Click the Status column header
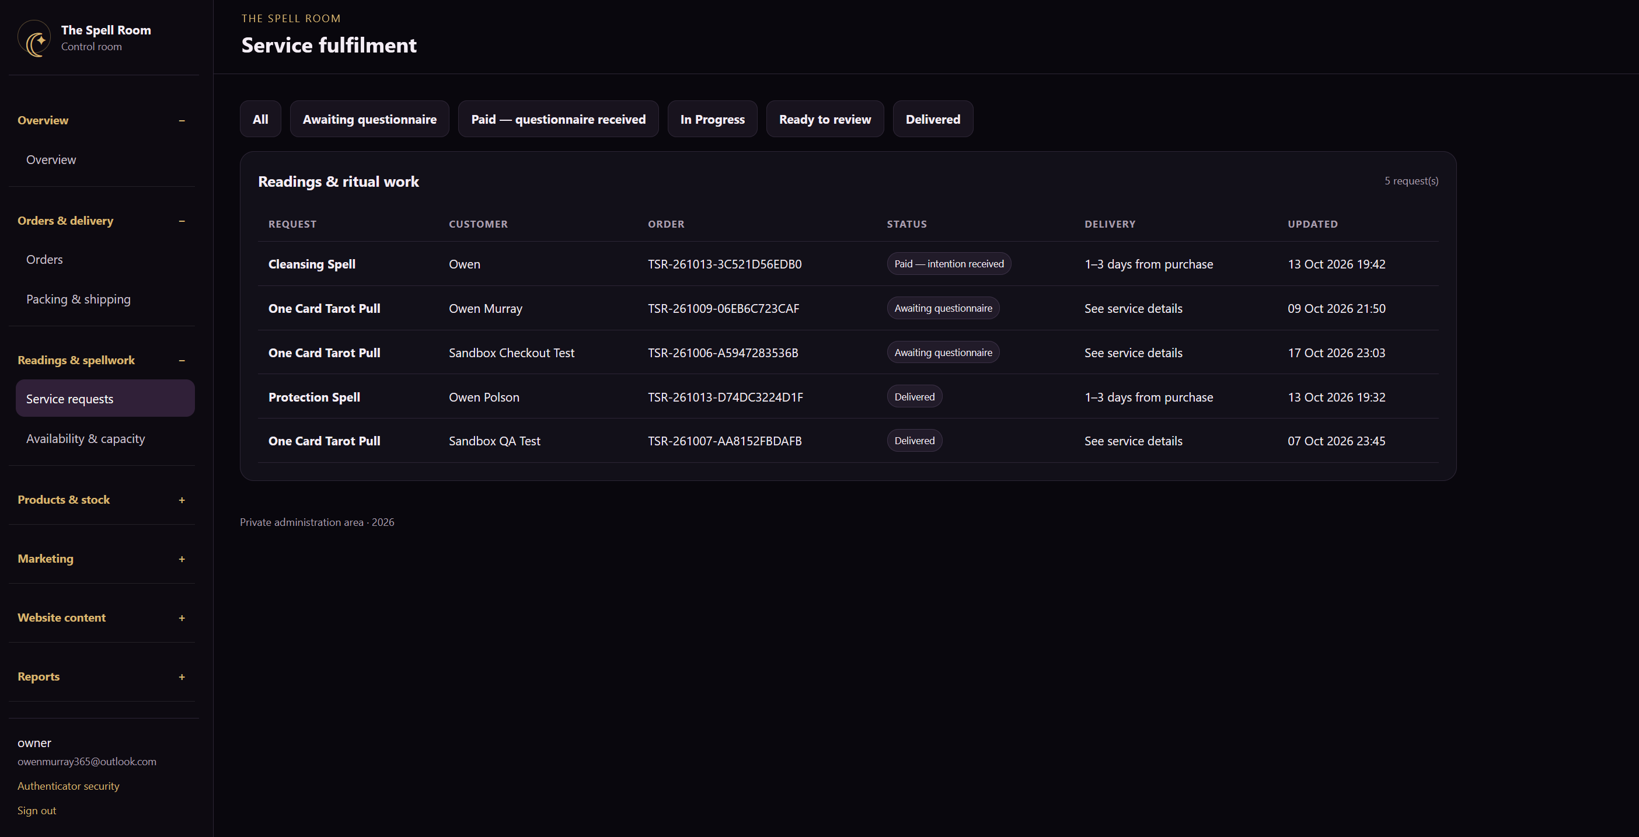 click(906, 224)
